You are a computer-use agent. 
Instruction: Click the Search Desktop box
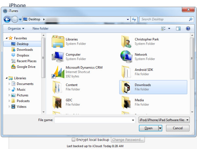(164, 19)
